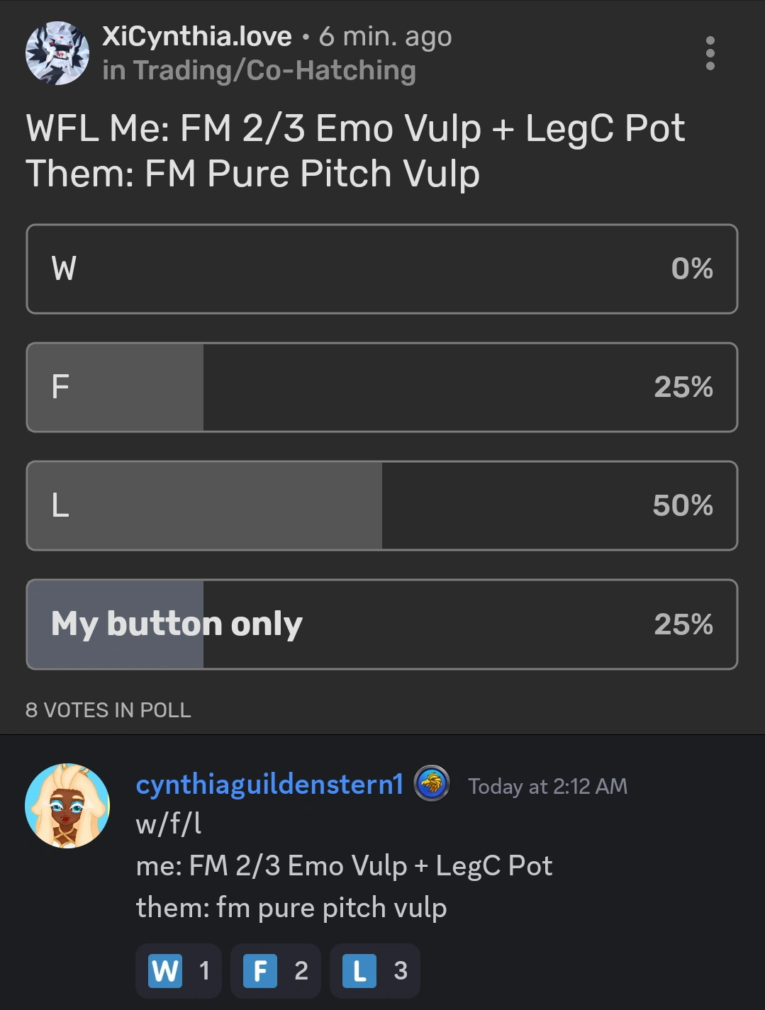765x1010 pixels.
Task: Select the 'My button only' poll option
Action: [382, 624]
